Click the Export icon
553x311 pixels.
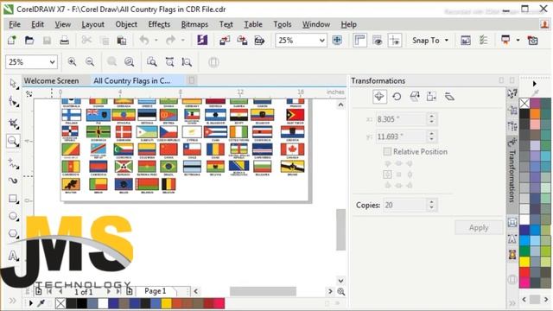[x=242, y=41]
